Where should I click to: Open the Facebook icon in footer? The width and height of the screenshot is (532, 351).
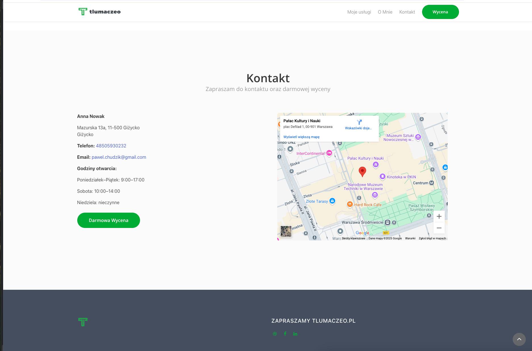(285, 334)
